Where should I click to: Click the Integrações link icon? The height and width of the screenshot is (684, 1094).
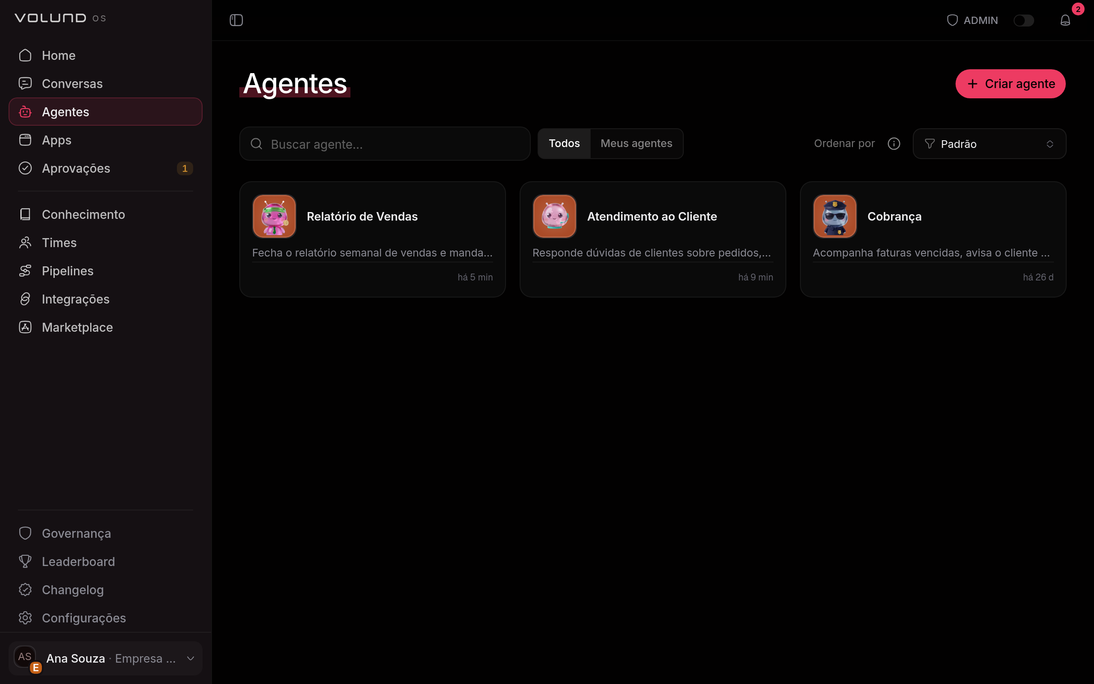tap(25, 298)
